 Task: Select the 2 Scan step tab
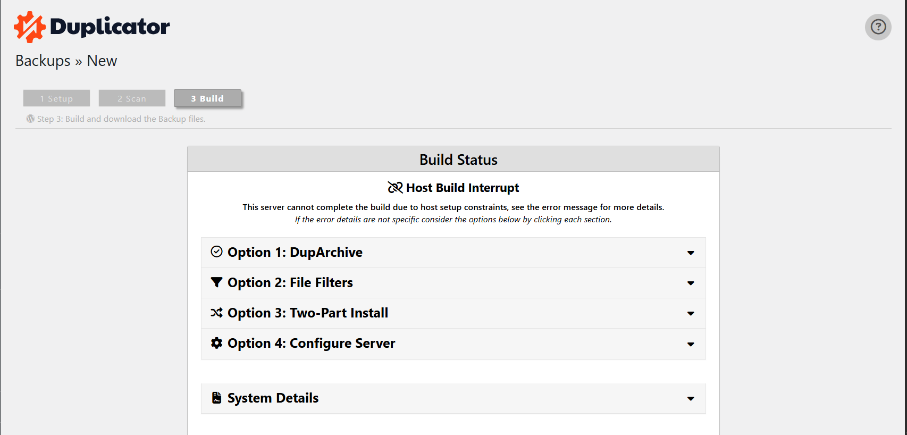coord(132,98)
